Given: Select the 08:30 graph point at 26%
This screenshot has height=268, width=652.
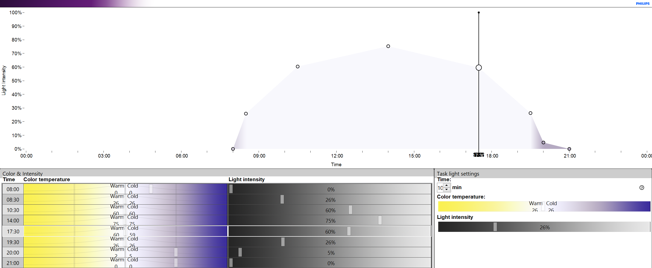Looking at the screenshot, I should (246, 114).
